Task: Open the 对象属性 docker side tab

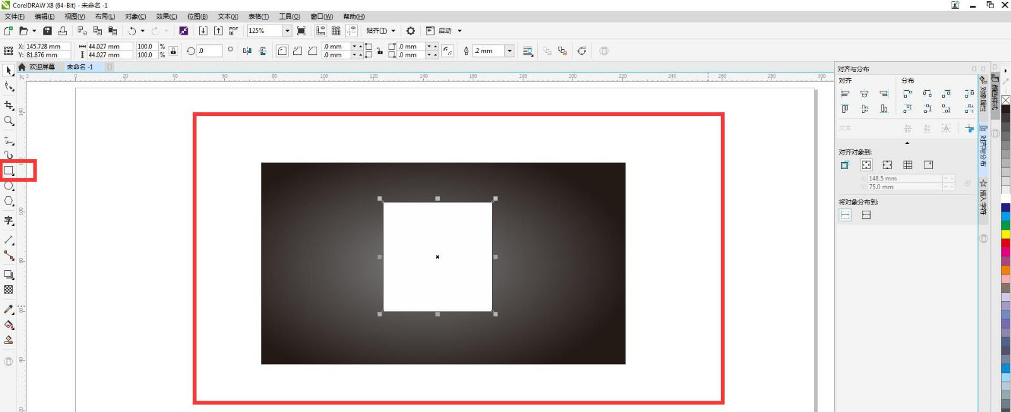Action: point(983,94)
